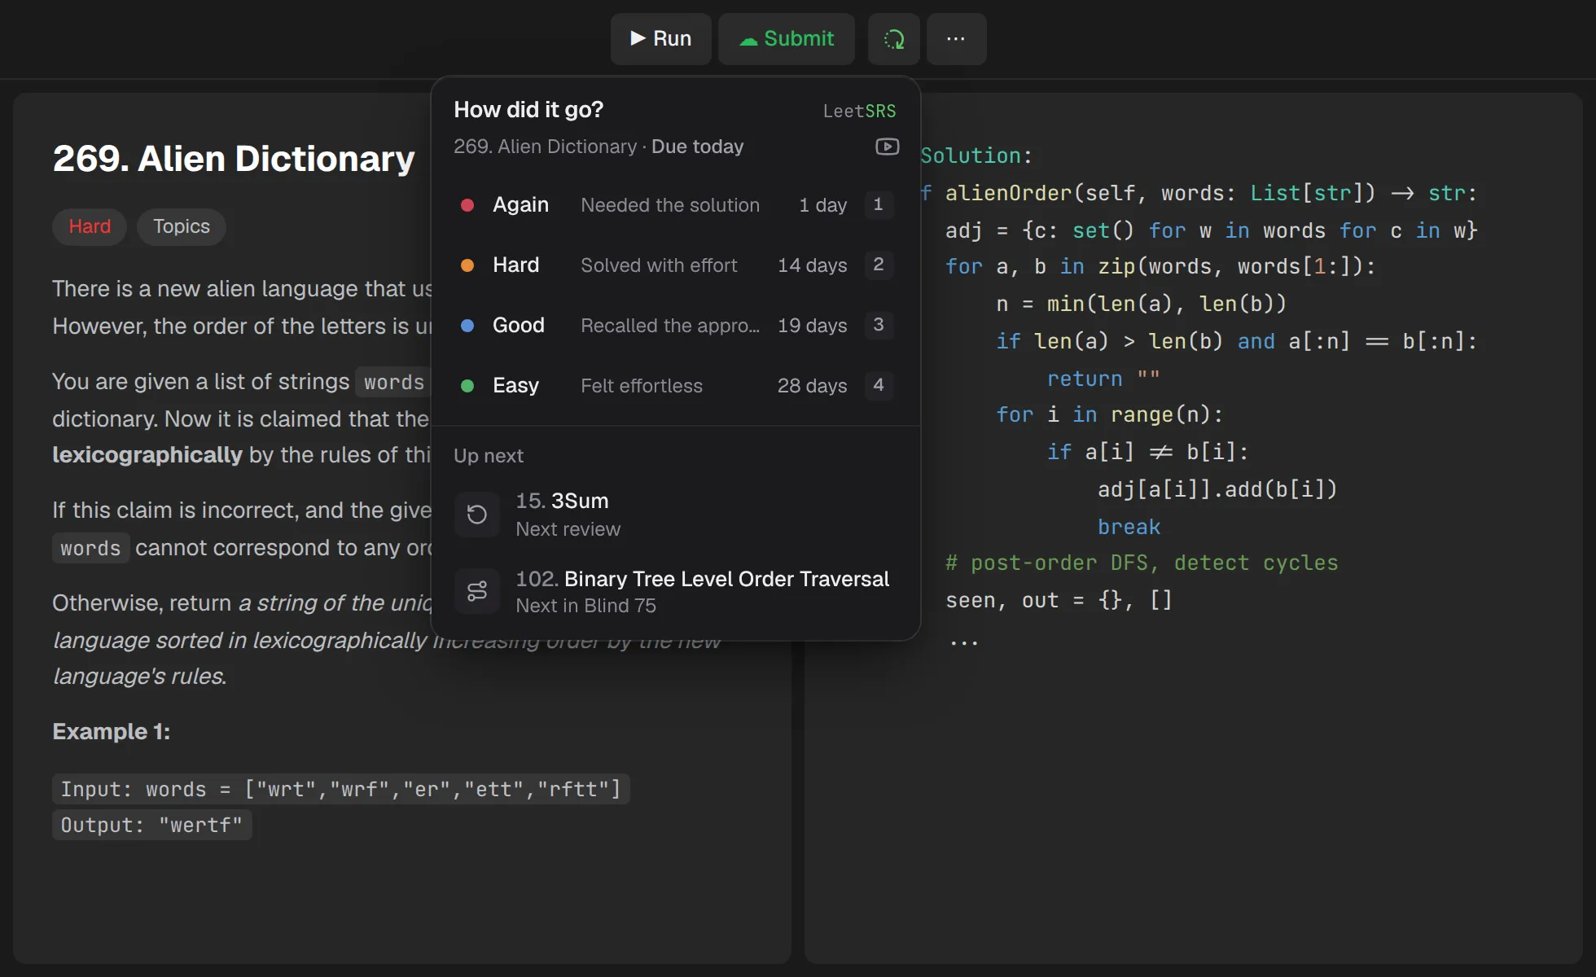The height and width of the screenshot is (977, 1596).
Task: Run the code with the Run button
Action: pyautogui.click(x=660, y=38)
